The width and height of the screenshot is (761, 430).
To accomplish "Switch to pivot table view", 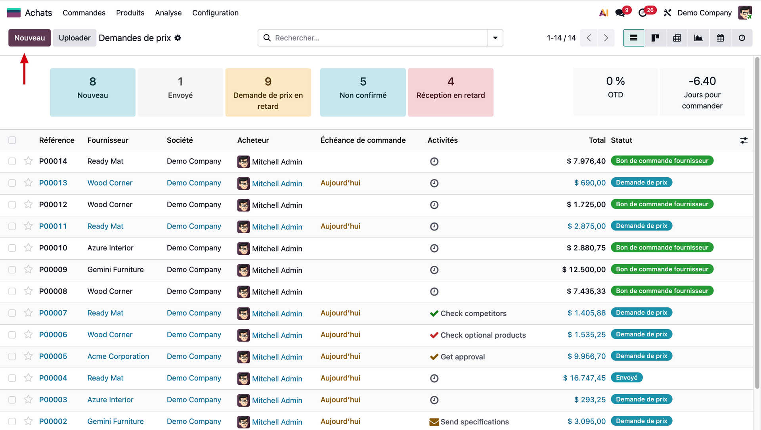I will tap(677, 38).
